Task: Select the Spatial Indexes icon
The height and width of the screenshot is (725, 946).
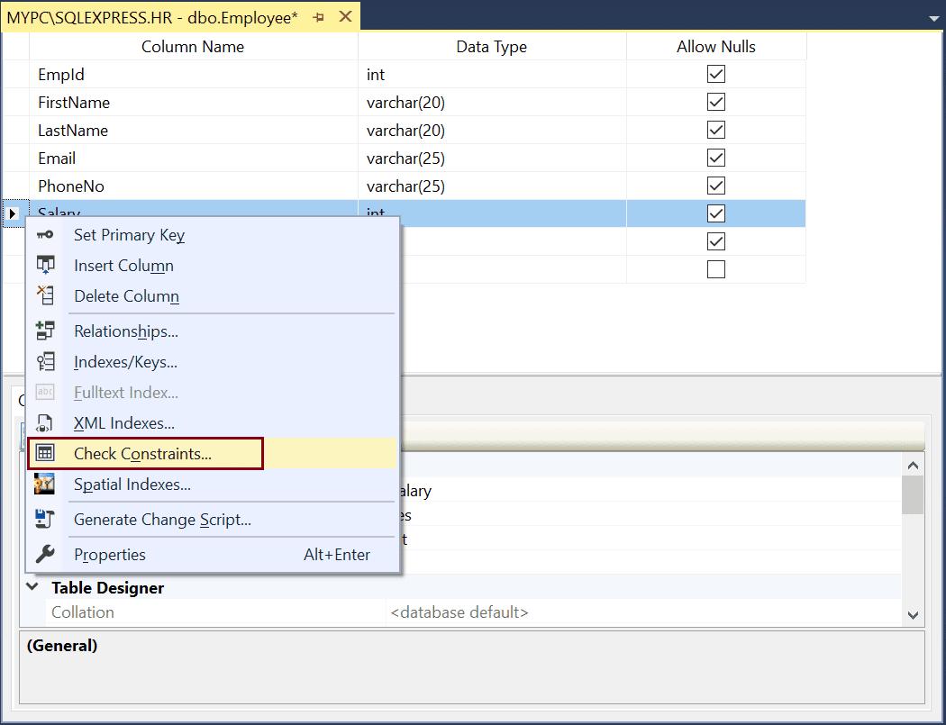Action: (43, 485)
